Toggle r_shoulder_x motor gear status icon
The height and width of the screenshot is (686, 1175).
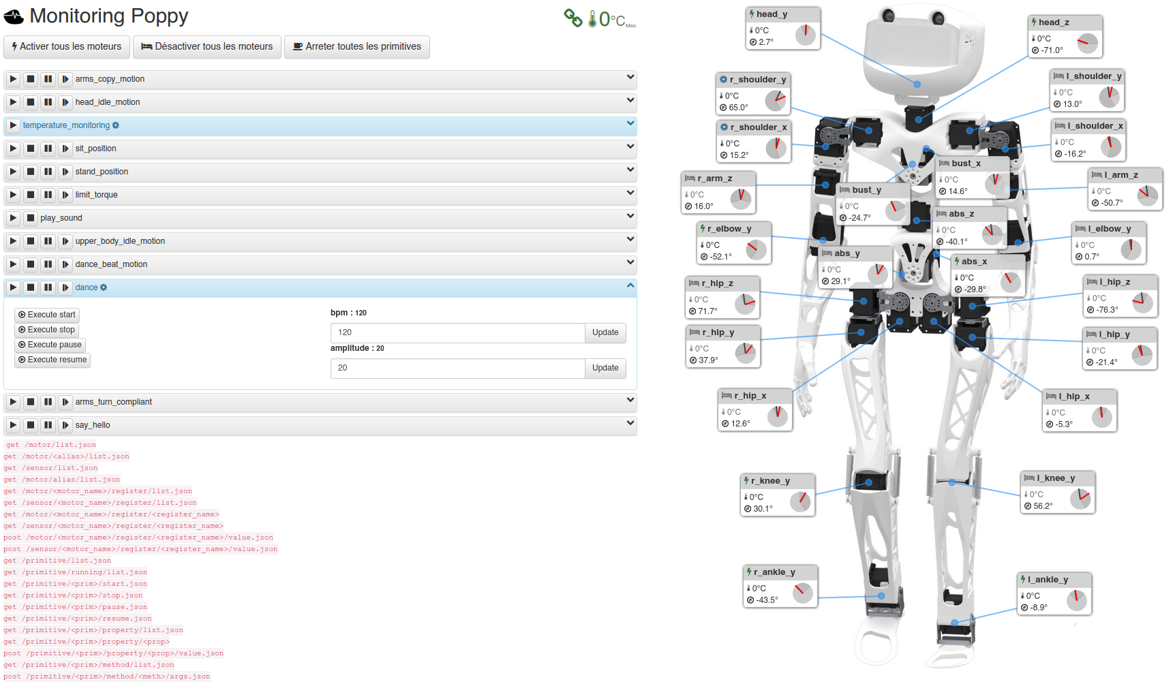(724, 127)
